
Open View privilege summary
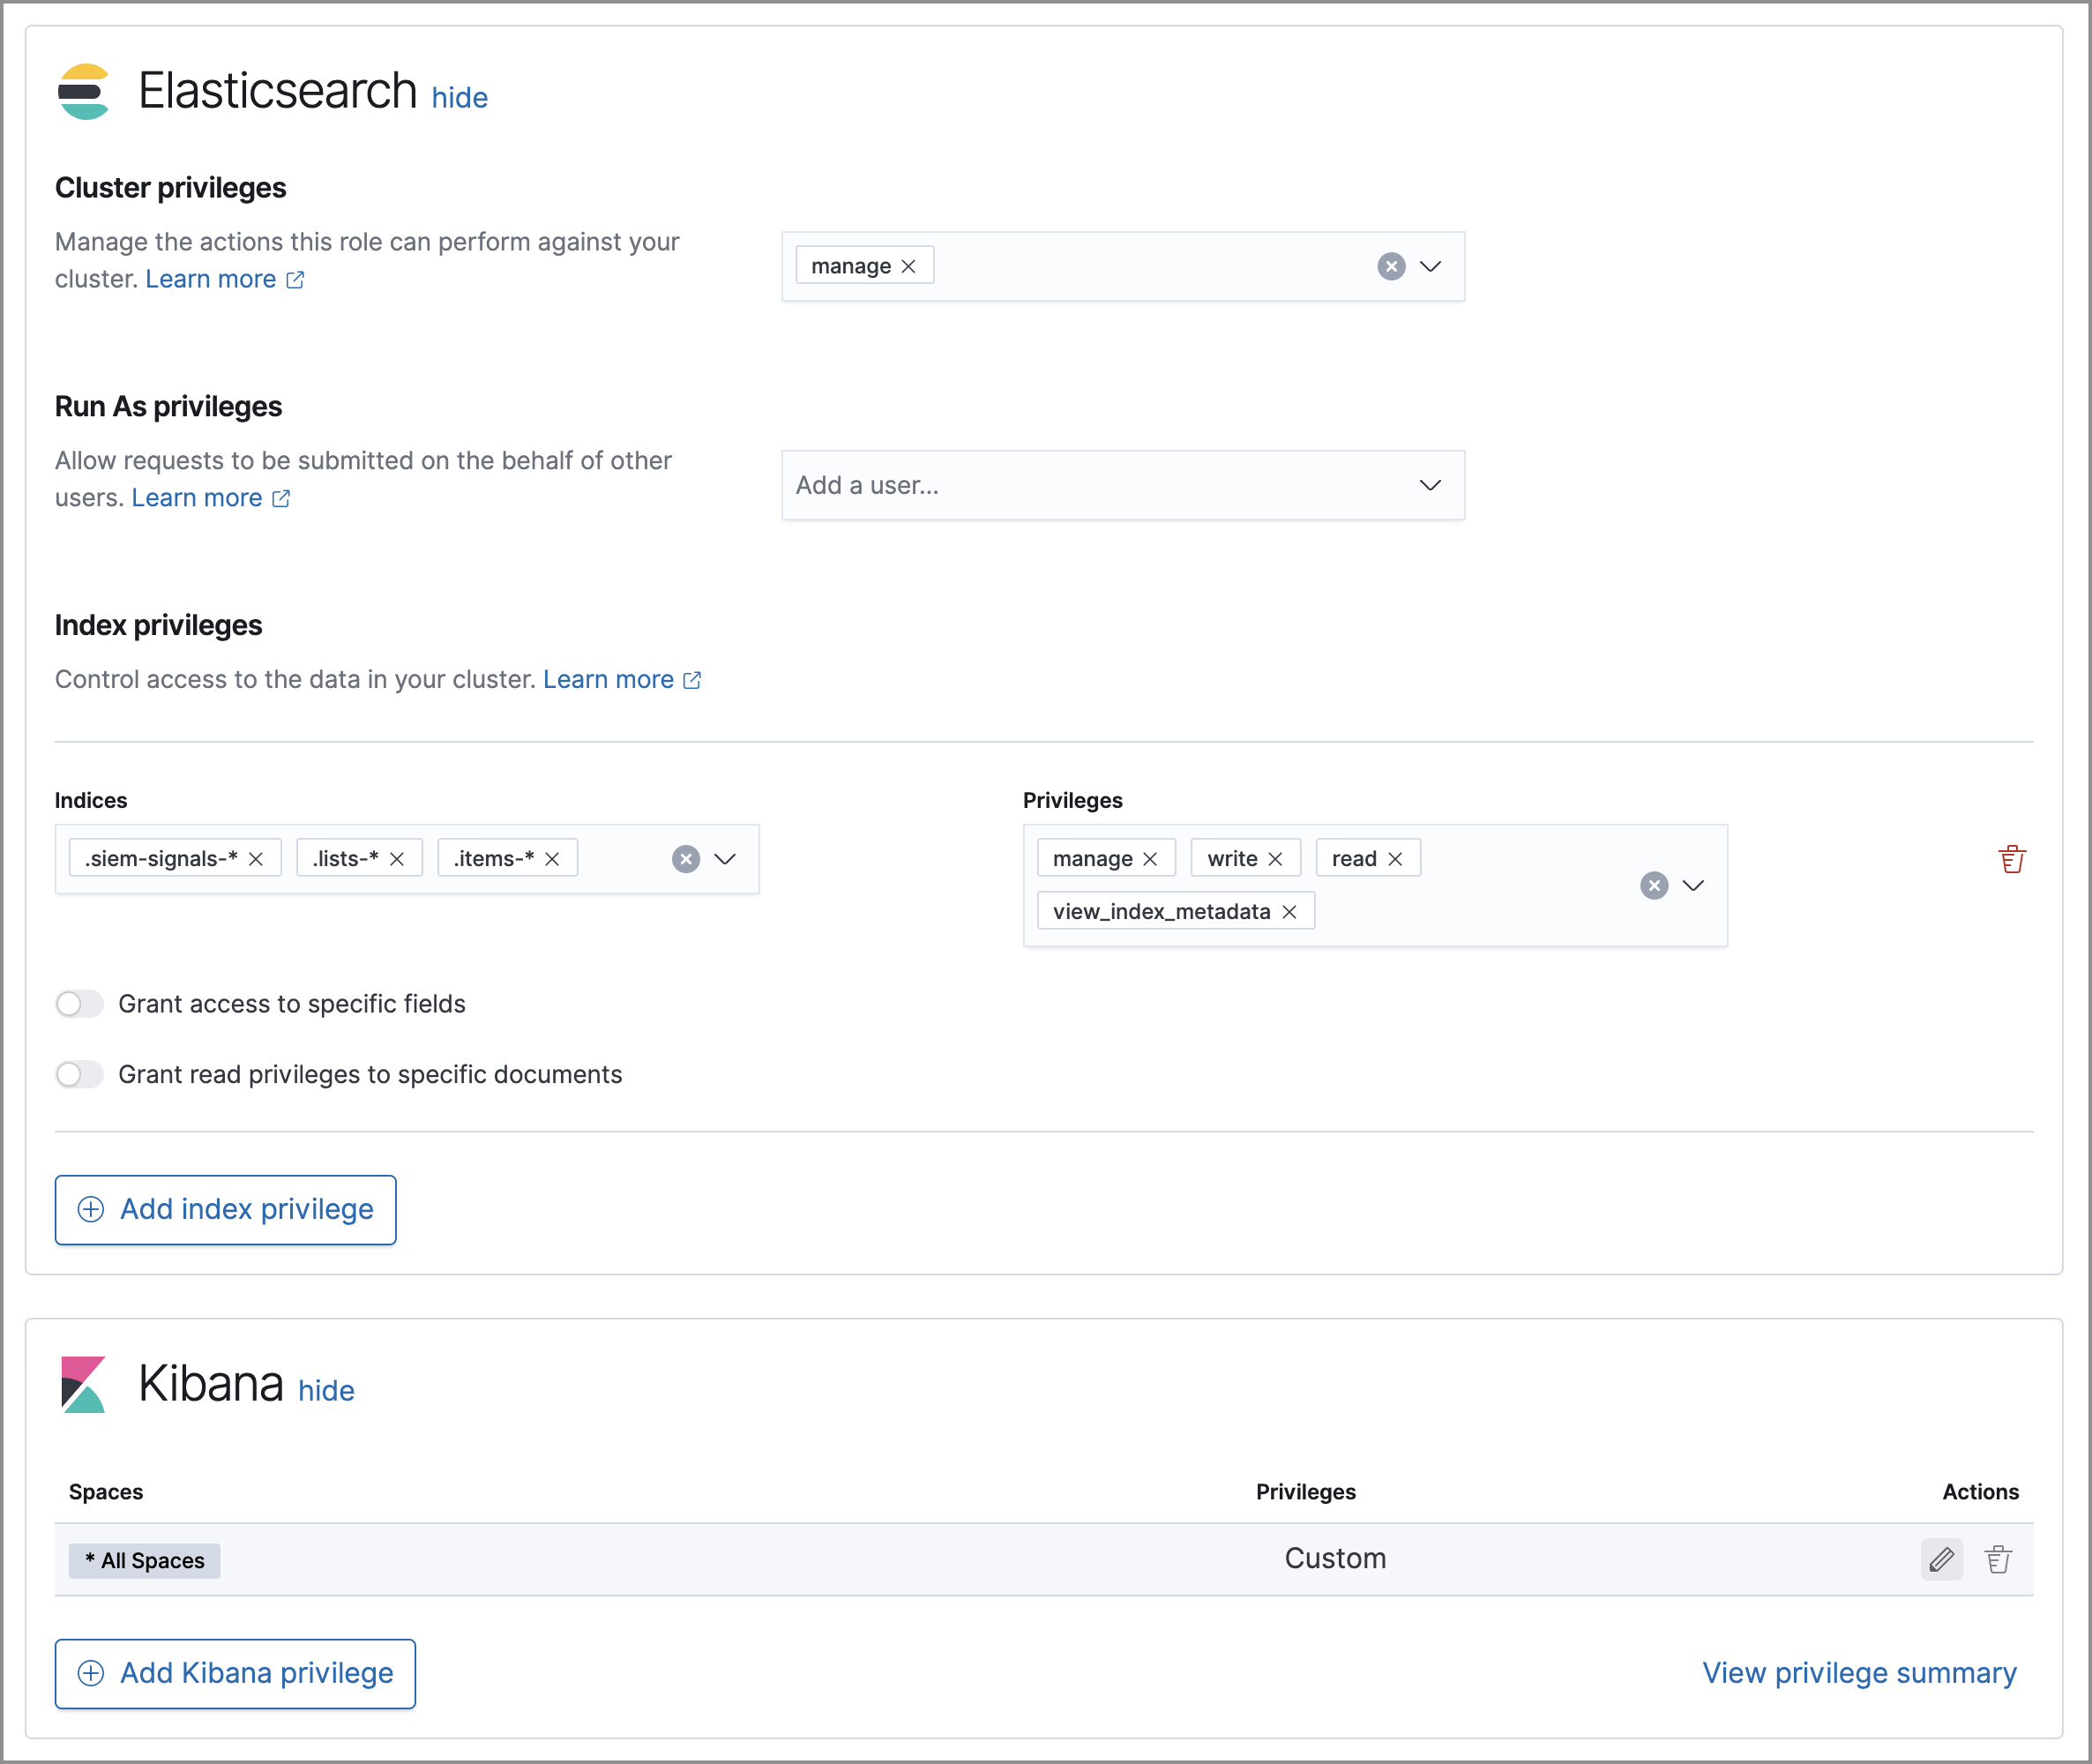(1859, 1674)
